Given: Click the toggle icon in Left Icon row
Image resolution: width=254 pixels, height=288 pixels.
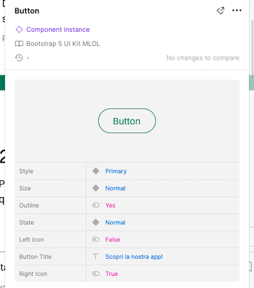Looking at the screenshot, I should pos(95,240).
